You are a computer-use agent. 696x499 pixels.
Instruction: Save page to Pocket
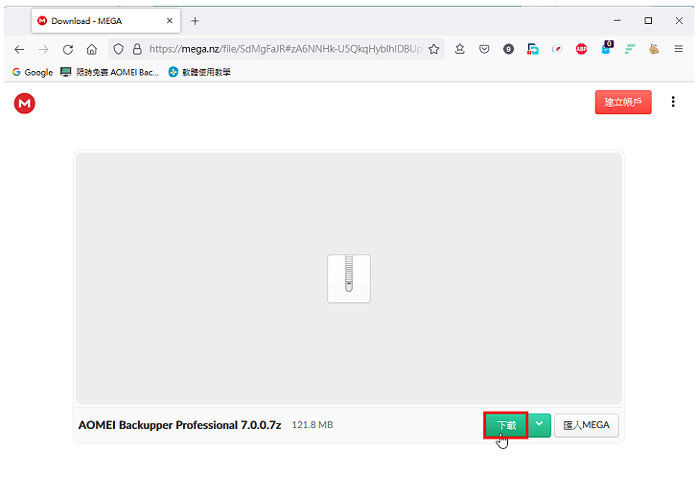click(484, 49)
